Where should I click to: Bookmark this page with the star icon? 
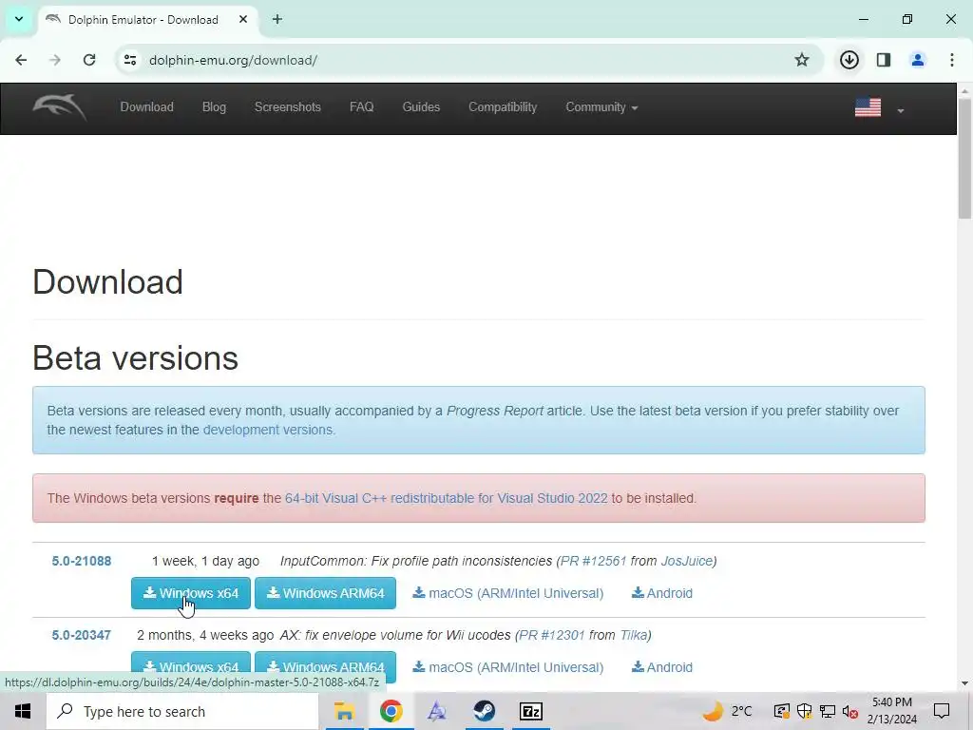(x=802, y=60)
